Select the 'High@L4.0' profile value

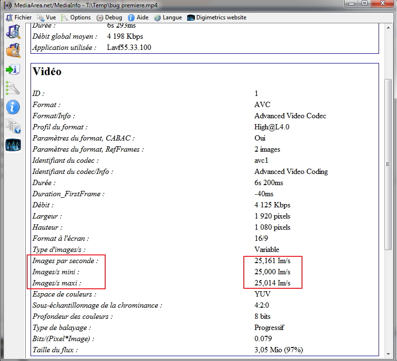[271, 127]
